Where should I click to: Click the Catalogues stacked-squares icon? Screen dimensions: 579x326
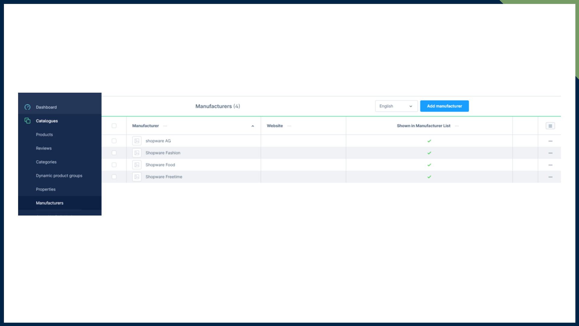click(27, 121)
